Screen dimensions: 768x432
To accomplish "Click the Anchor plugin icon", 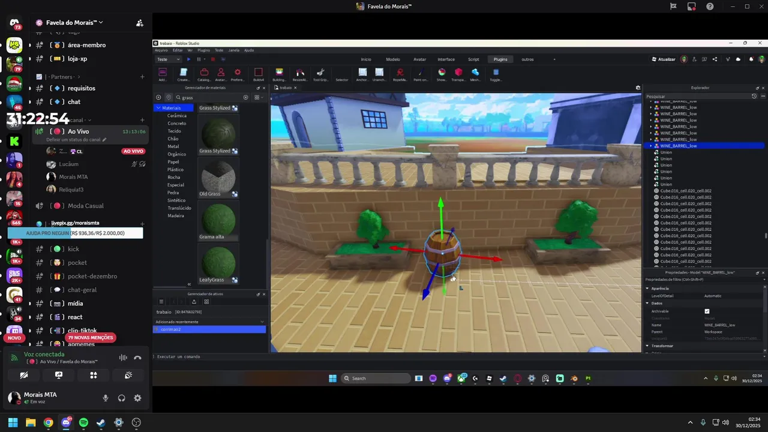I will click(362, 73).
